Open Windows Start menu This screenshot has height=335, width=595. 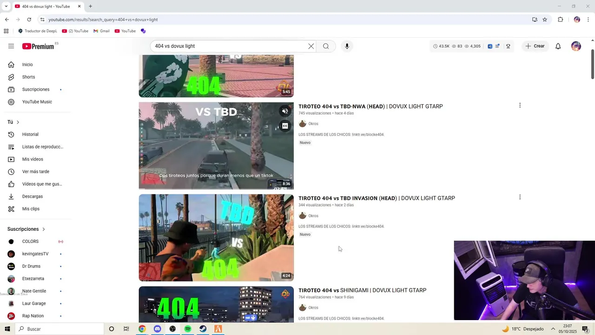coord(7,329)
